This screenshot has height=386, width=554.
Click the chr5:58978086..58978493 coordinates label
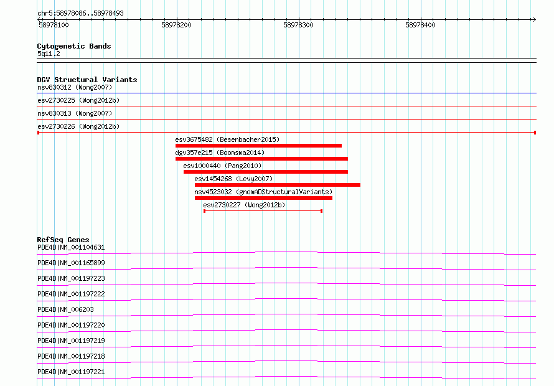point(80,14)
